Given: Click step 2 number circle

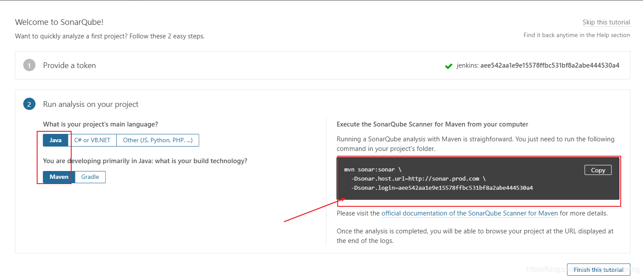Looking at the screenshot, I should click(x=29, y=104).
